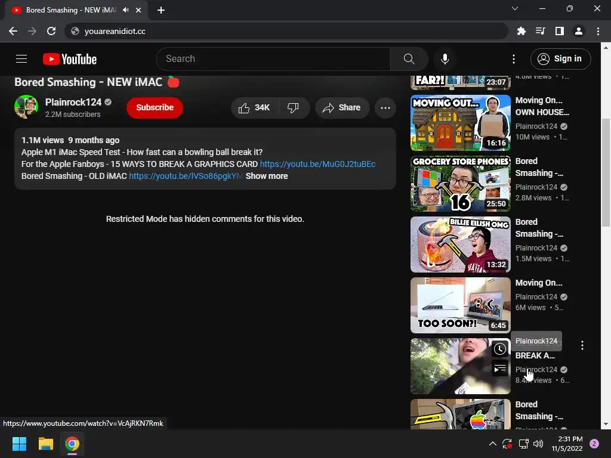
Task: Open the OLD iMAC youtu.be link
Action: [x=186, y=176]
